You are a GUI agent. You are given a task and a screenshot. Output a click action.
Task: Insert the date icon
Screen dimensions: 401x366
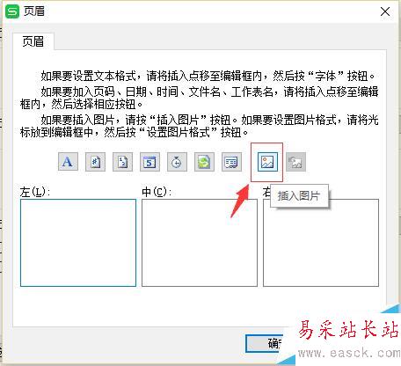click(149, 162)
